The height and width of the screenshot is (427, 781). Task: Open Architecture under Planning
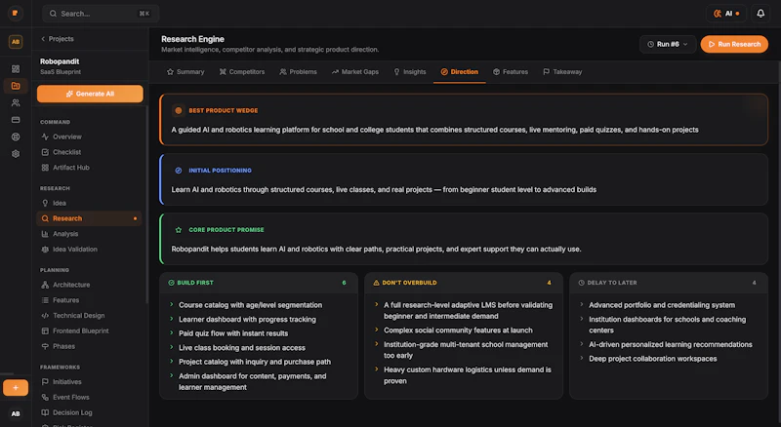pyautogui.click(x=90, y=285)
